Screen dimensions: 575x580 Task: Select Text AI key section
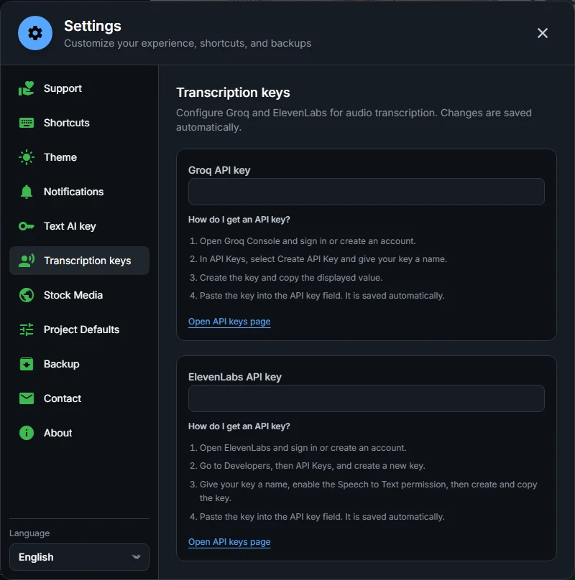point(79,226)
